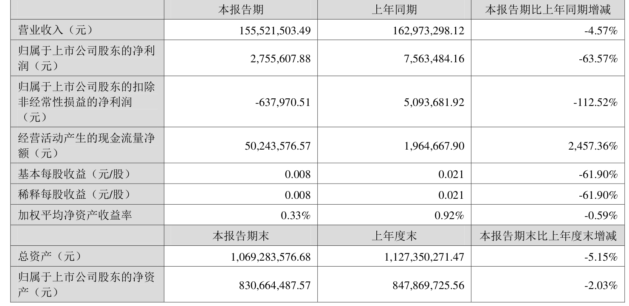Image resolution: width=629 pixels, height=306 pixels.
Task: Click the 加权平均净资产收益率 row label
Action: (x=75, y=215)
